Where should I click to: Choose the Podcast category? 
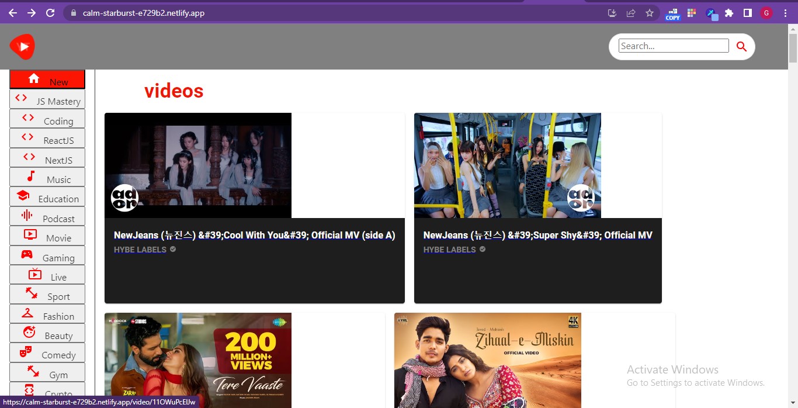[x=47, y=217]
